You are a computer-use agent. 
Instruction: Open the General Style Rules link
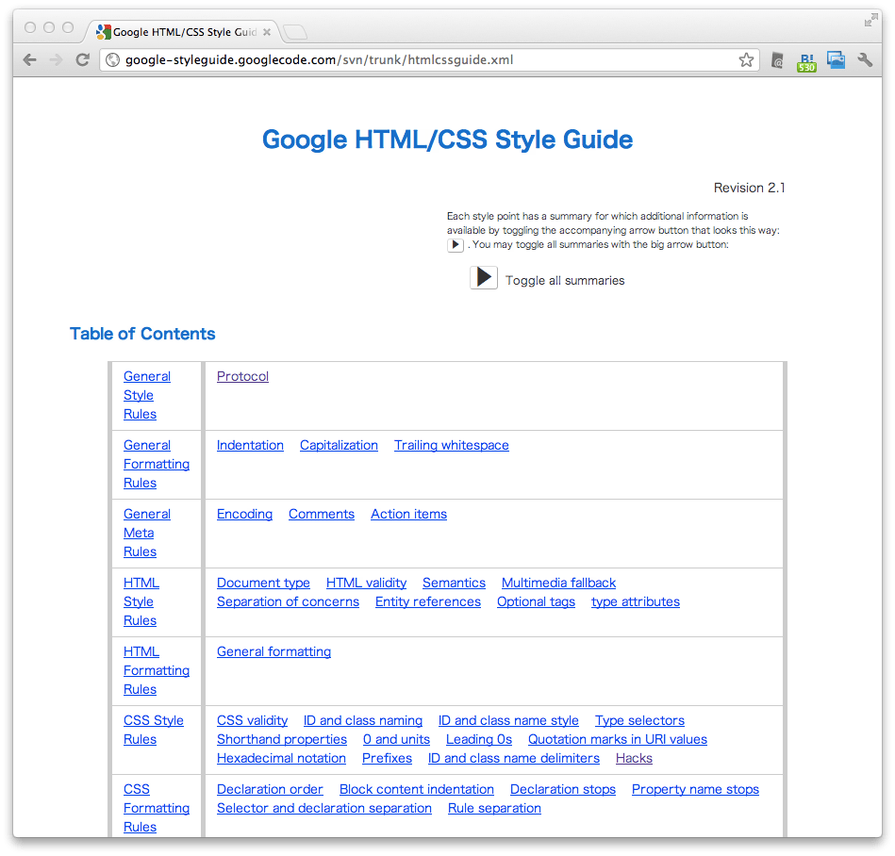pos(147,395)
